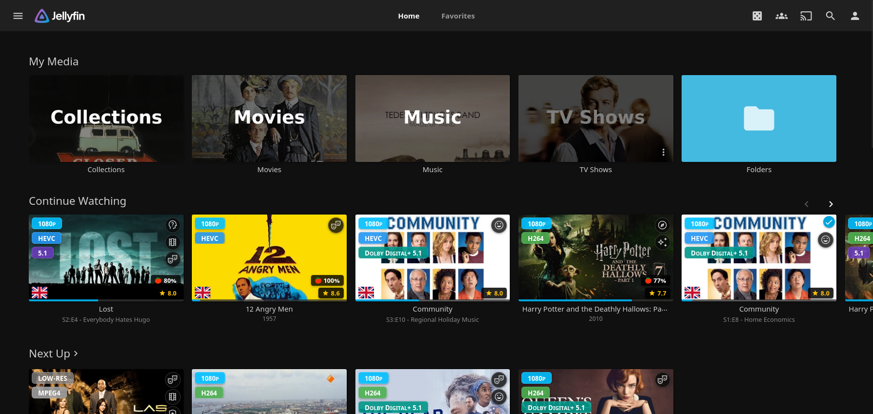The width and height of the screenshot is (873, 414).
Task: Click the dice shuffle icon in header
Action: tap(757, 16)
